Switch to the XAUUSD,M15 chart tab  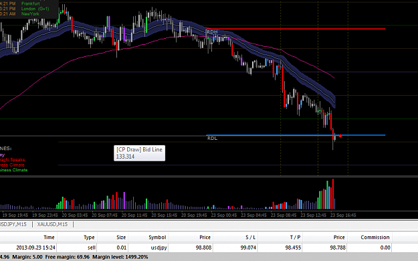52,224
